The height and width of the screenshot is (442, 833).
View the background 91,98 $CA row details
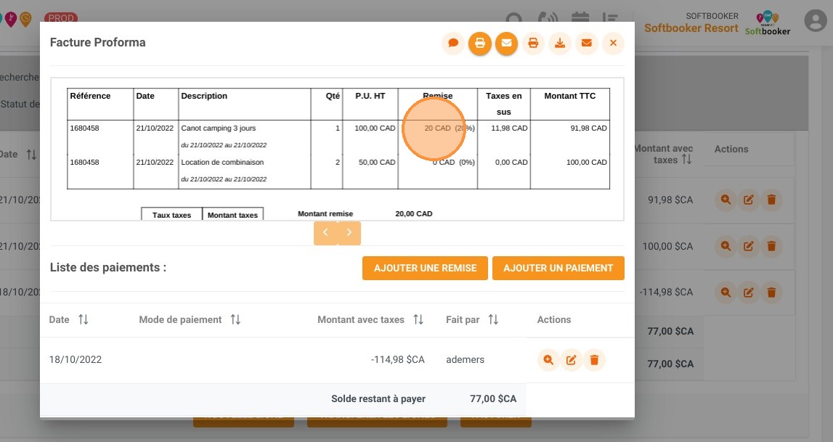726,200
